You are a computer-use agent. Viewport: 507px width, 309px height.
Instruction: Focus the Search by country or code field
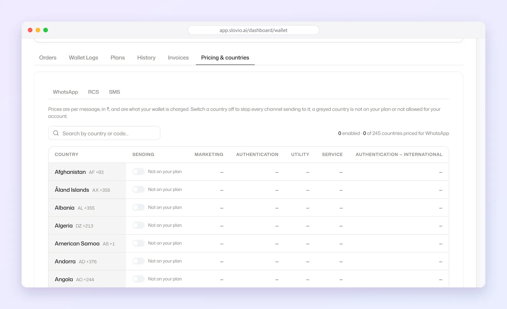tap(104, 133)
